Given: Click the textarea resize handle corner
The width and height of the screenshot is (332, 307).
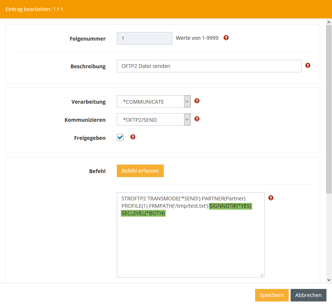Looking at the screenshot, I should [x=262, y=275].
